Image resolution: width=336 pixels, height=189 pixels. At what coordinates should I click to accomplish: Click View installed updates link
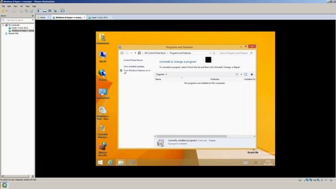coord(134,67)
